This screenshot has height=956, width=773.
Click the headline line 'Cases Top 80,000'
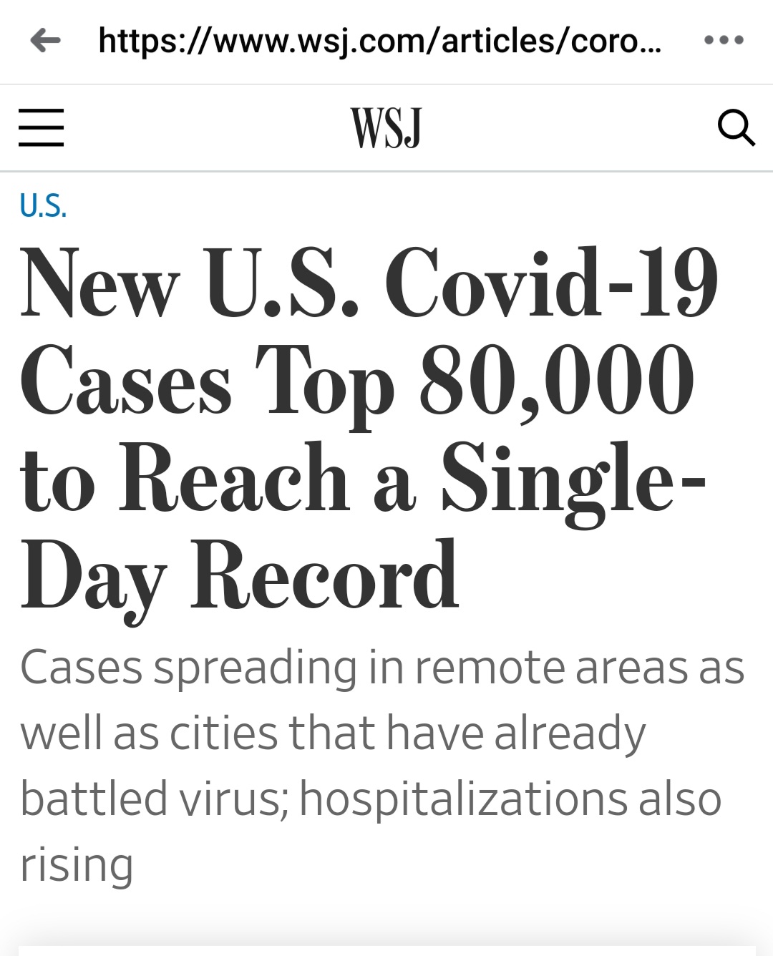point(357,381)
